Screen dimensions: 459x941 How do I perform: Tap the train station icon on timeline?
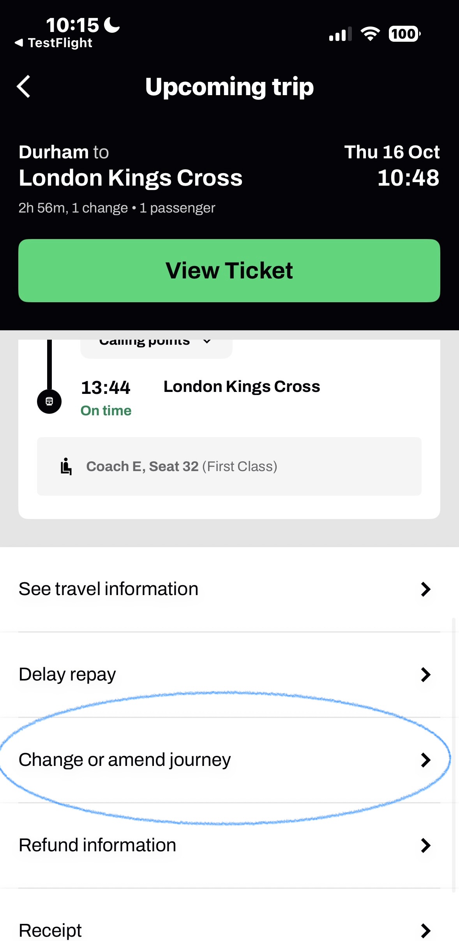(49, 401)
